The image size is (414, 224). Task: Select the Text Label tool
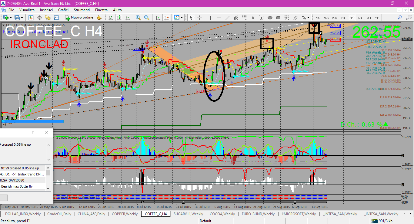point(261,18)
